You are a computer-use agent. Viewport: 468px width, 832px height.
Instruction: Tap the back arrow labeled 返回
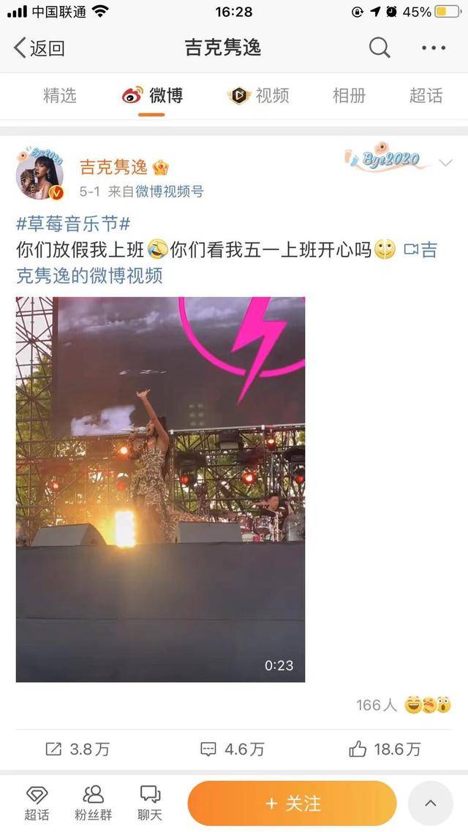pos(39,48)
